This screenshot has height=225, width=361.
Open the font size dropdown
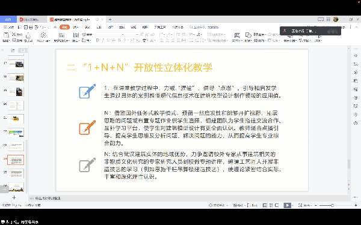point(137,34)
